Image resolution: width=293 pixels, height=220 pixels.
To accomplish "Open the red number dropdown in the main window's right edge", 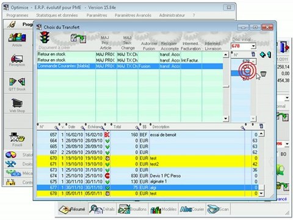I will tap(287, 144).
